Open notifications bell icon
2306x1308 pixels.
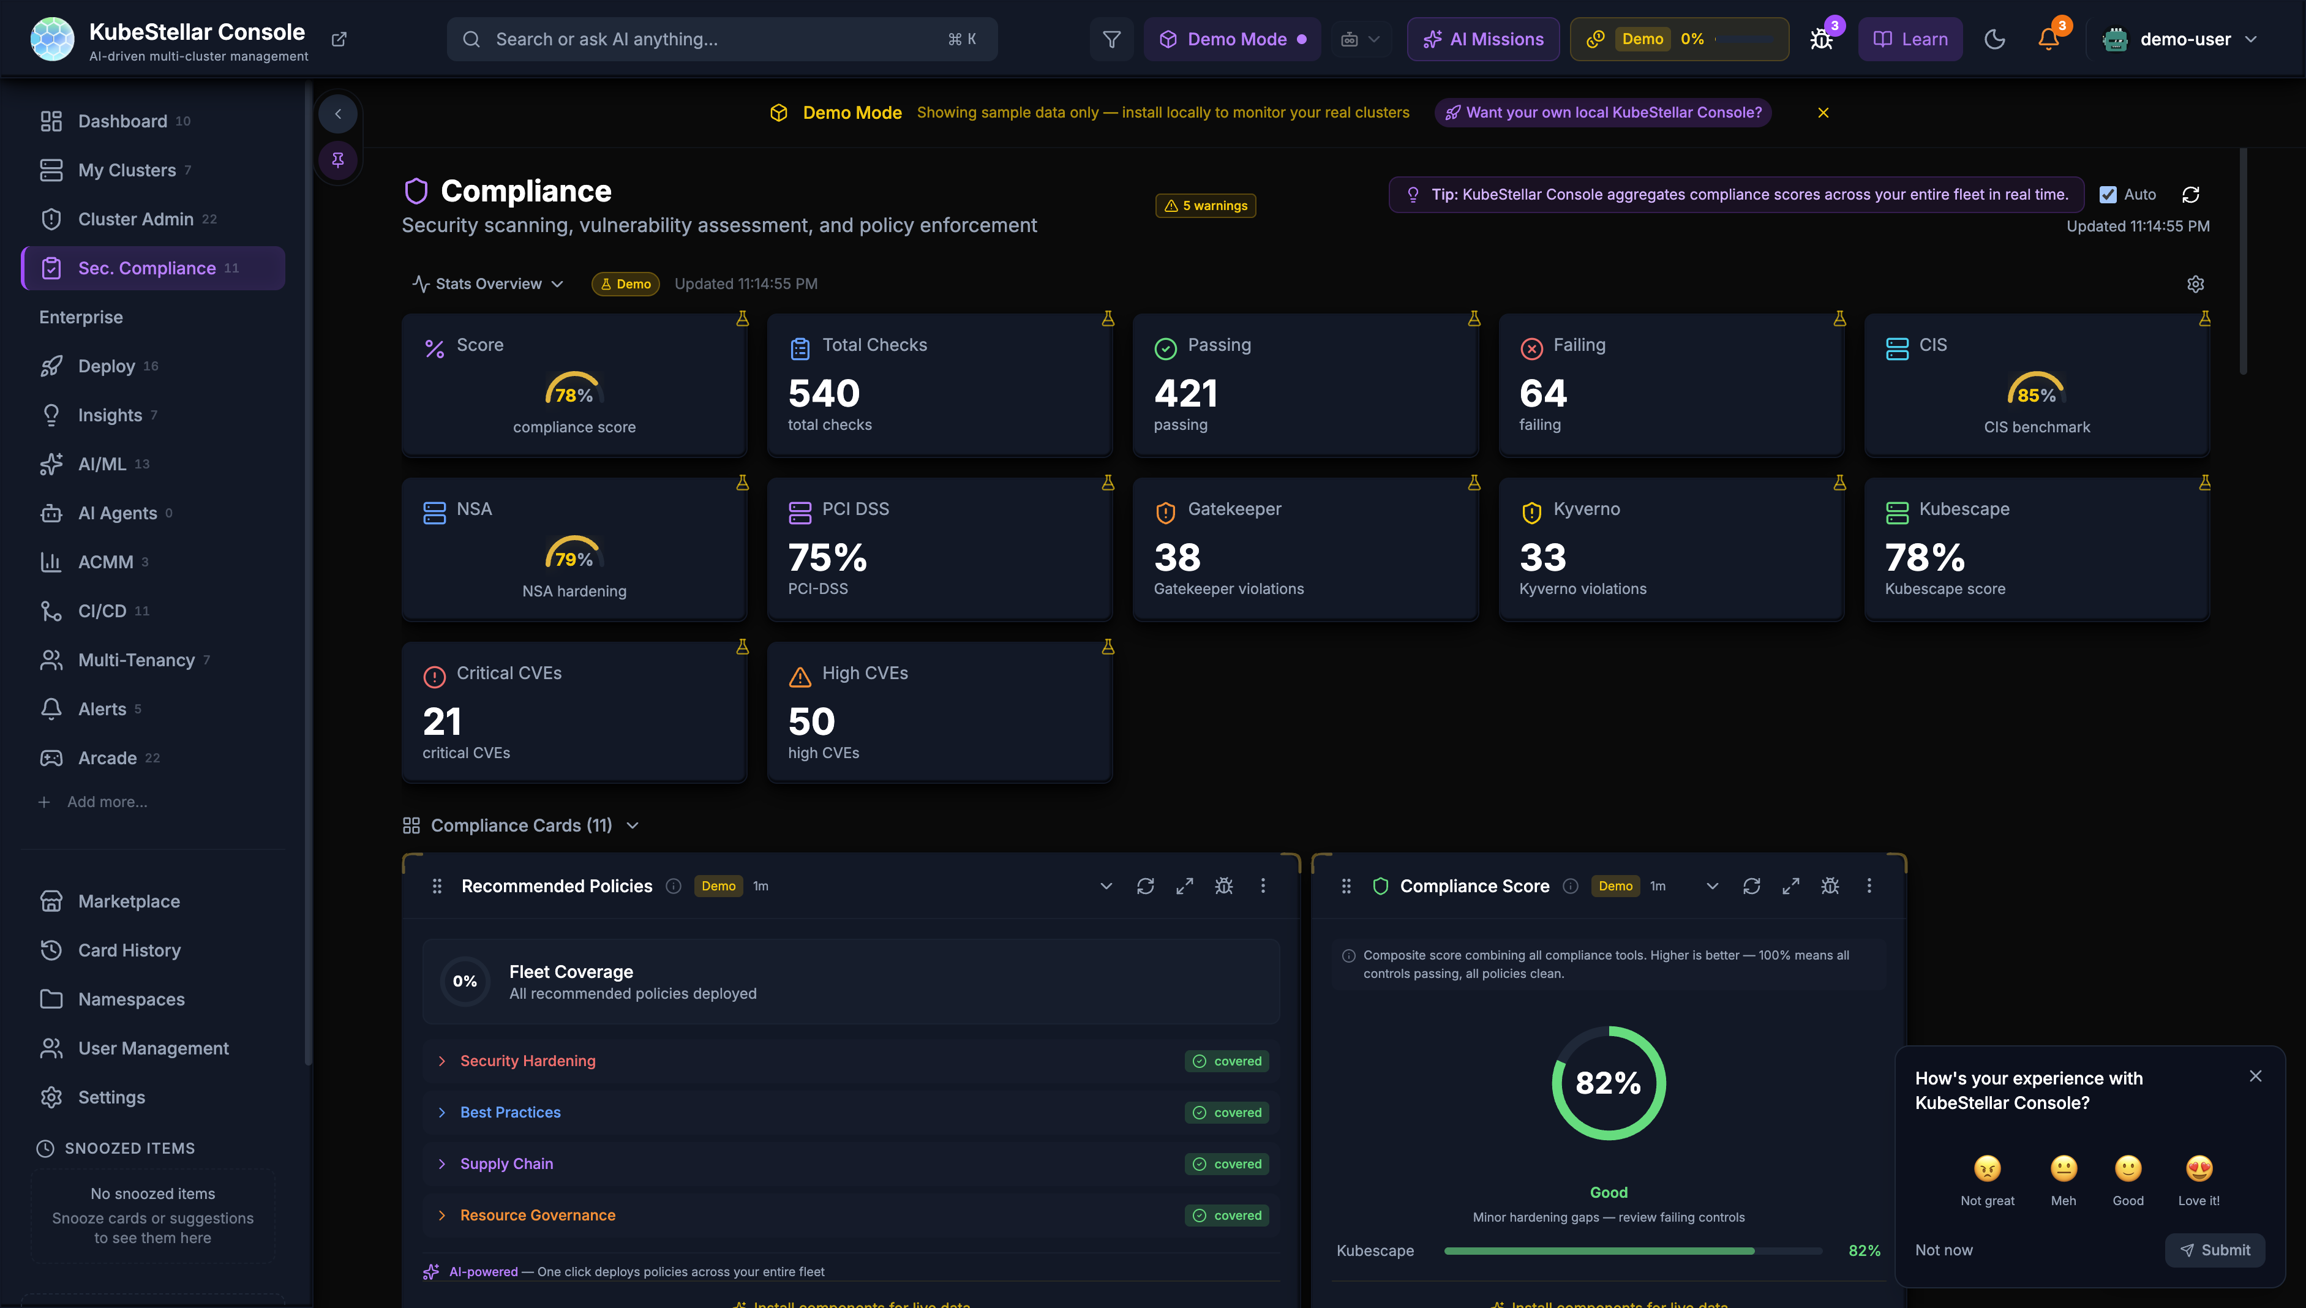tap(2048, 40)
